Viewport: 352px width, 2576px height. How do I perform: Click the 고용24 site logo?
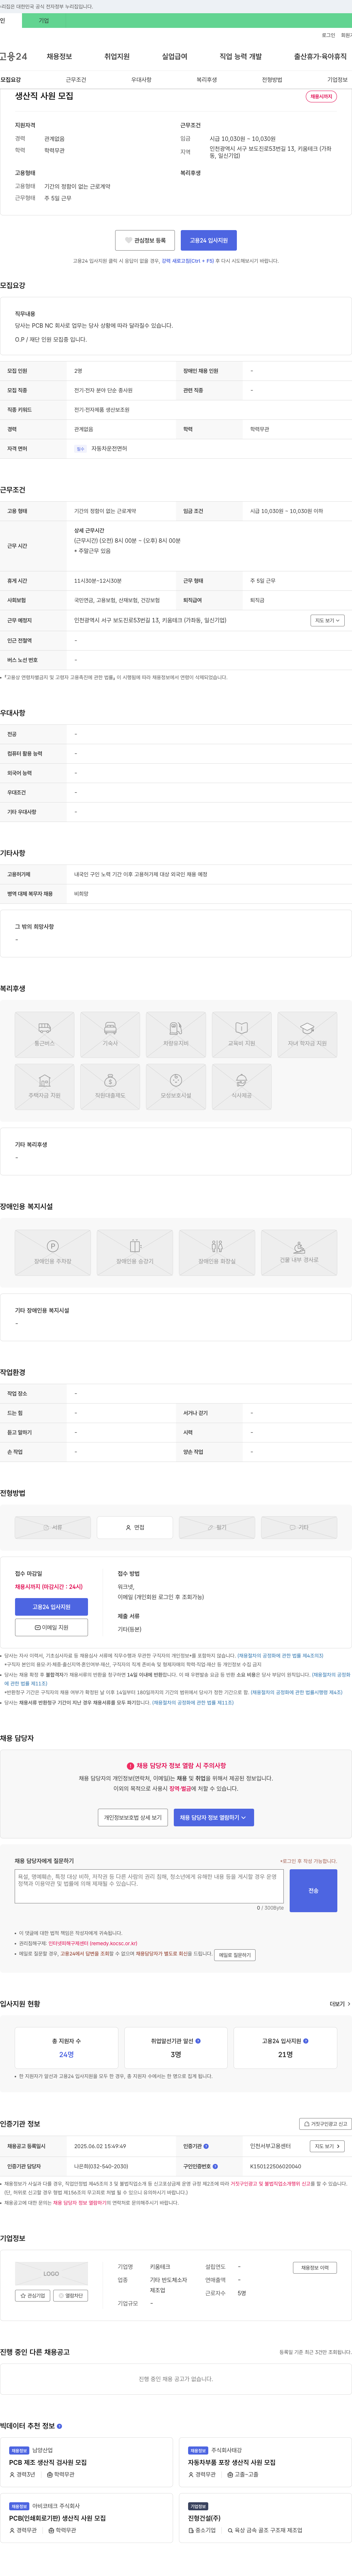(x=14, y=57)
